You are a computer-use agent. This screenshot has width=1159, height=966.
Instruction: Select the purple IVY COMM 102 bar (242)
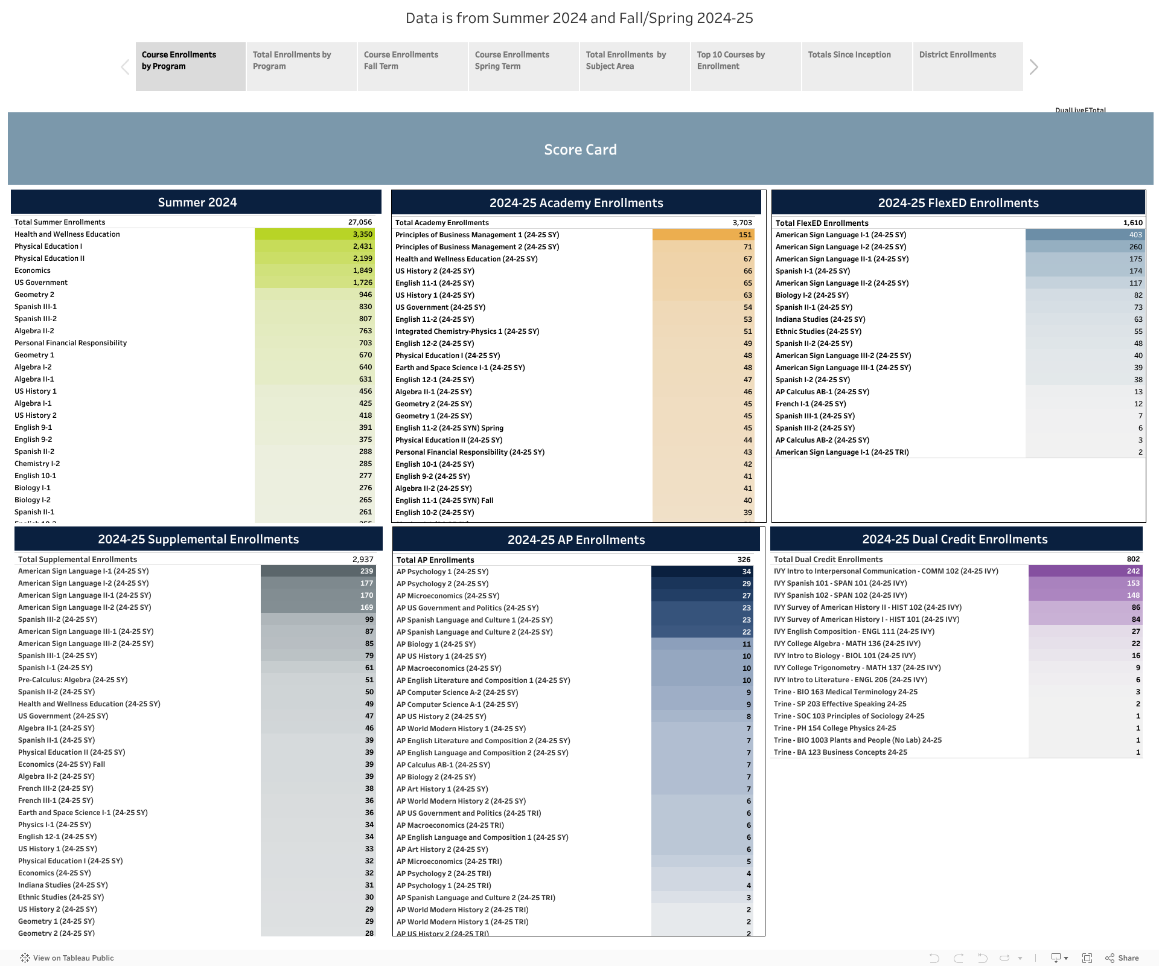point(1085,571)
